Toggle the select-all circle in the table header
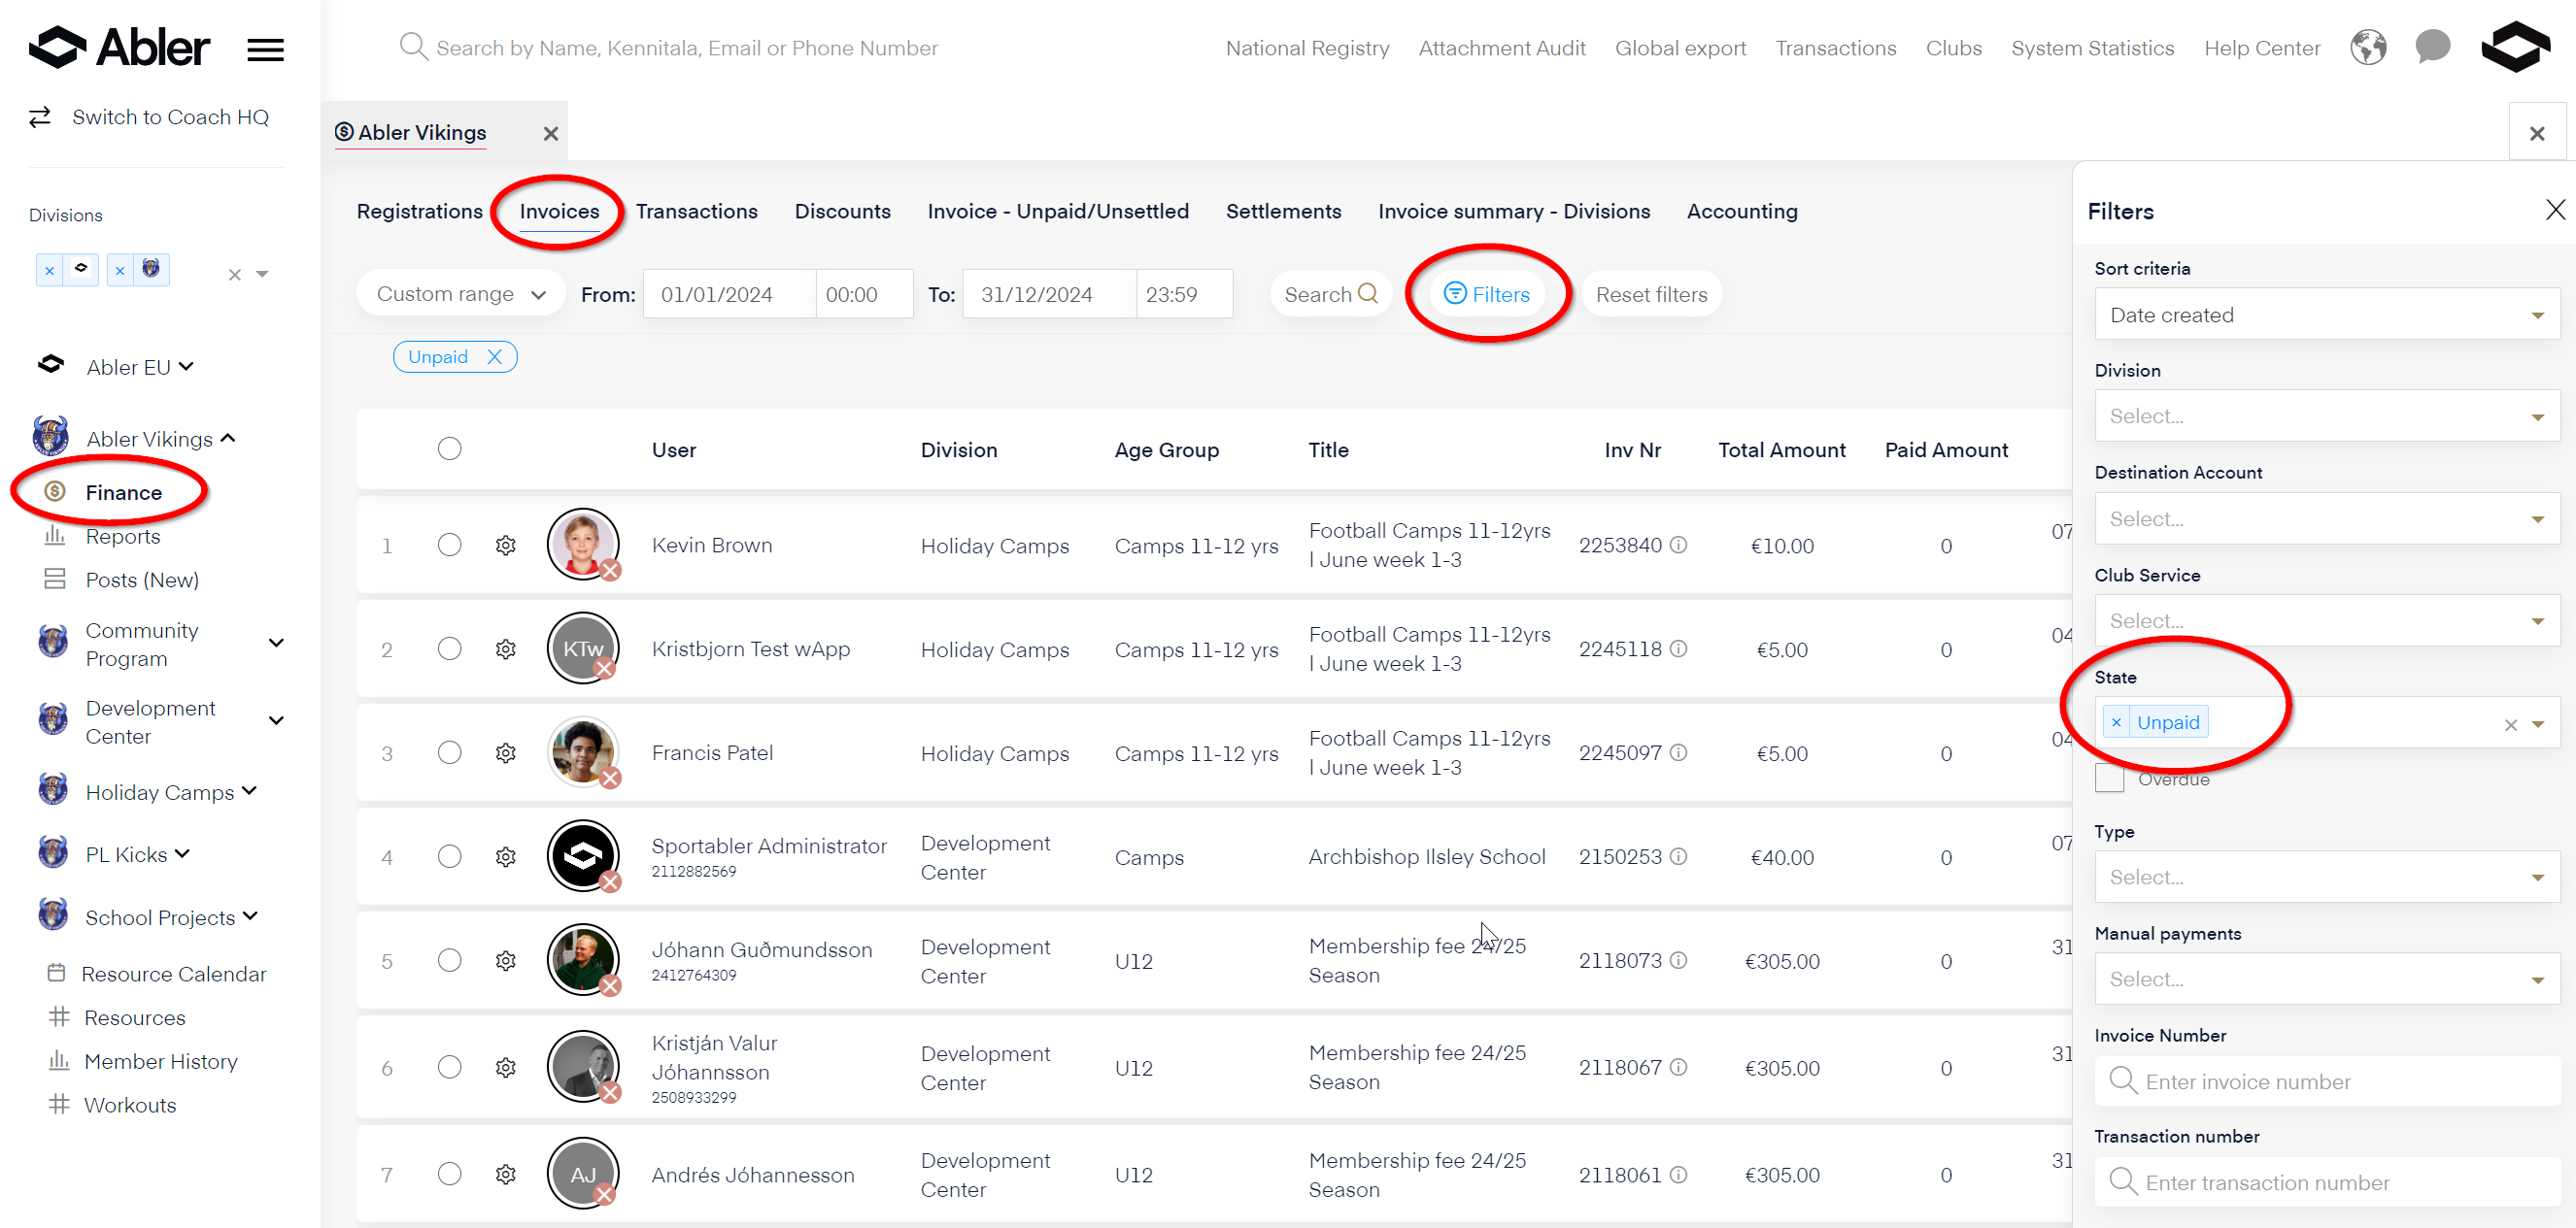The image size is (2576, 1228). [x=450, y=449]
